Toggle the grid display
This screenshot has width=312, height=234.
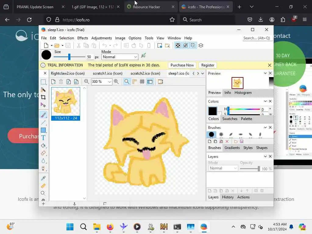[142, 82]
